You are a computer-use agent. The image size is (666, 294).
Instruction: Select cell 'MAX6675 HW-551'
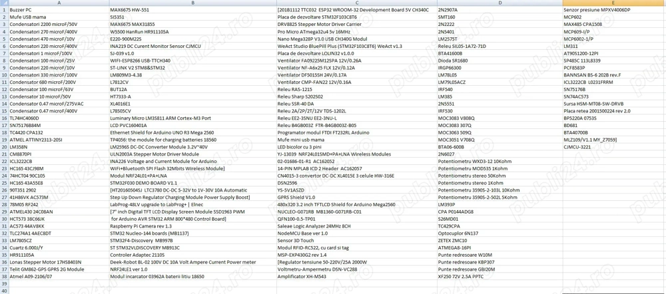(x=130, y=10)
